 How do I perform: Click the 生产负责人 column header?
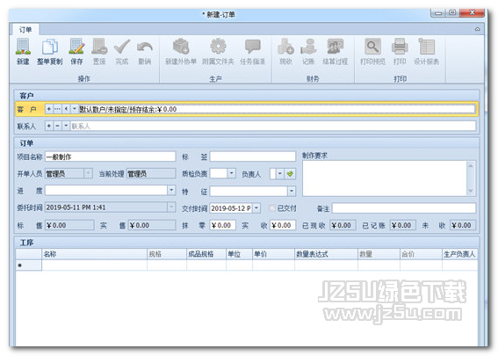click(x=460, y=254)
